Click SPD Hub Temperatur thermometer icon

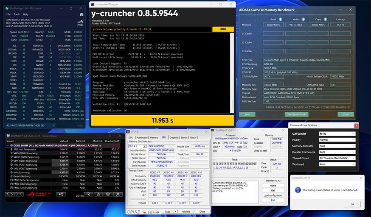click(11, 150)
